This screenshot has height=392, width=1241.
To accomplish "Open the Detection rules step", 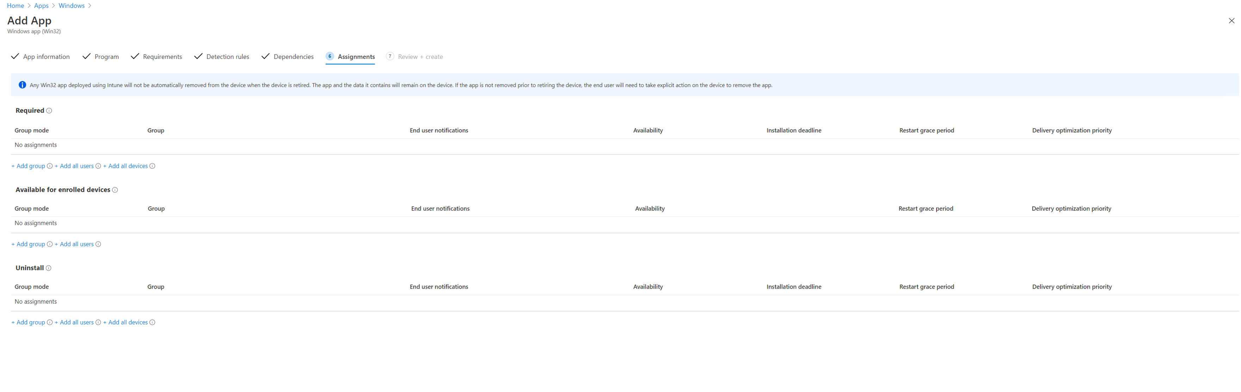I will tap(222, 57).
